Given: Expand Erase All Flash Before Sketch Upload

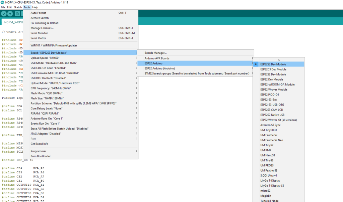Looking at the screenshot, I should tap(80, 129).
